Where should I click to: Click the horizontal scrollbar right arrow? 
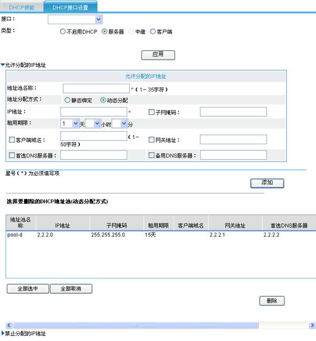312,325
